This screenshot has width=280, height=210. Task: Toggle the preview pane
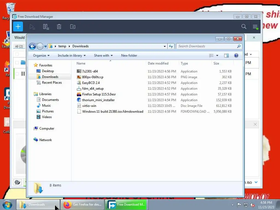(x=226, y=56)
